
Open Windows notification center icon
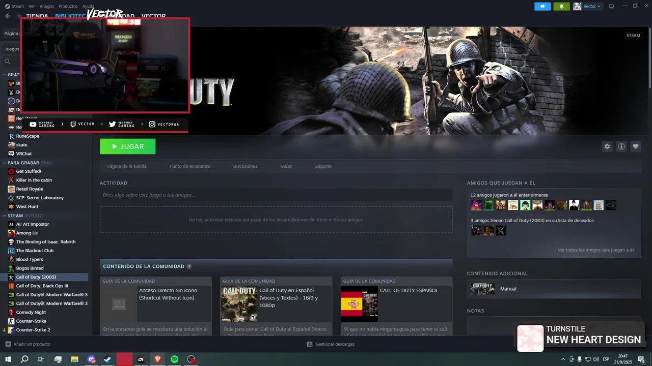[x=641, y=359]
